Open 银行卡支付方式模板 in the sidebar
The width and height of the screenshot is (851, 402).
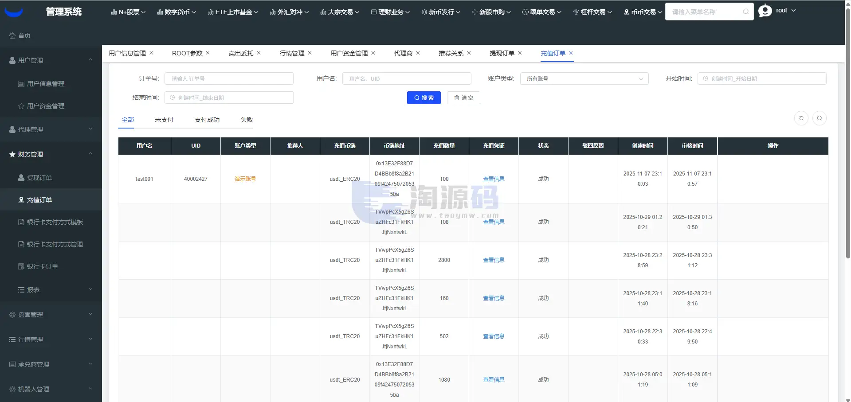tap(51, 222)
